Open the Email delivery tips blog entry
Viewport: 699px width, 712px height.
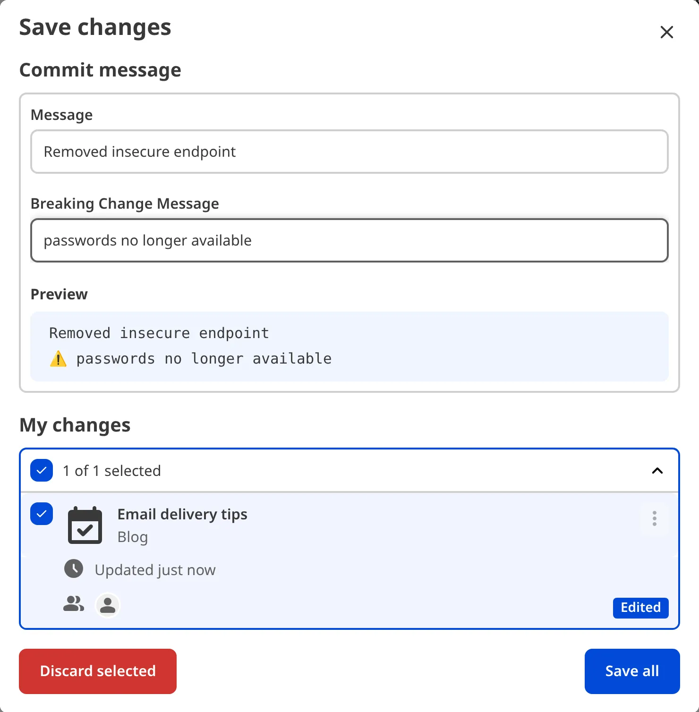[182, 515]
